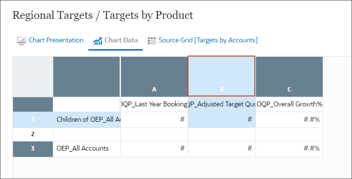Click empty row 2 cell in column B
The image size is (352, 179).
click(x=221, y=134)
